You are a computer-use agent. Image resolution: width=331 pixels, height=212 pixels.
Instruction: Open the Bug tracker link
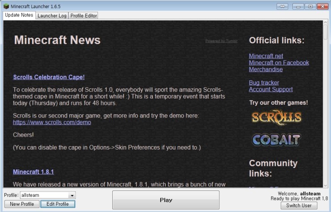264,83
